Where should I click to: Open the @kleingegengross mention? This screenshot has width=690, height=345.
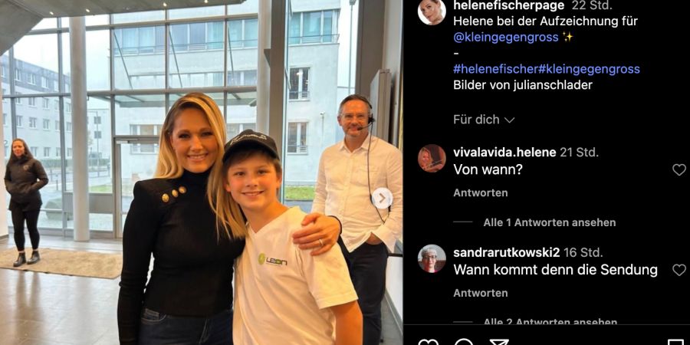[506, 38]
